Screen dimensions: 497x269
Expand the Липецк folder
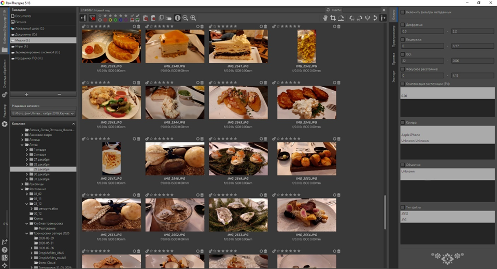click(x=22, y=140)
